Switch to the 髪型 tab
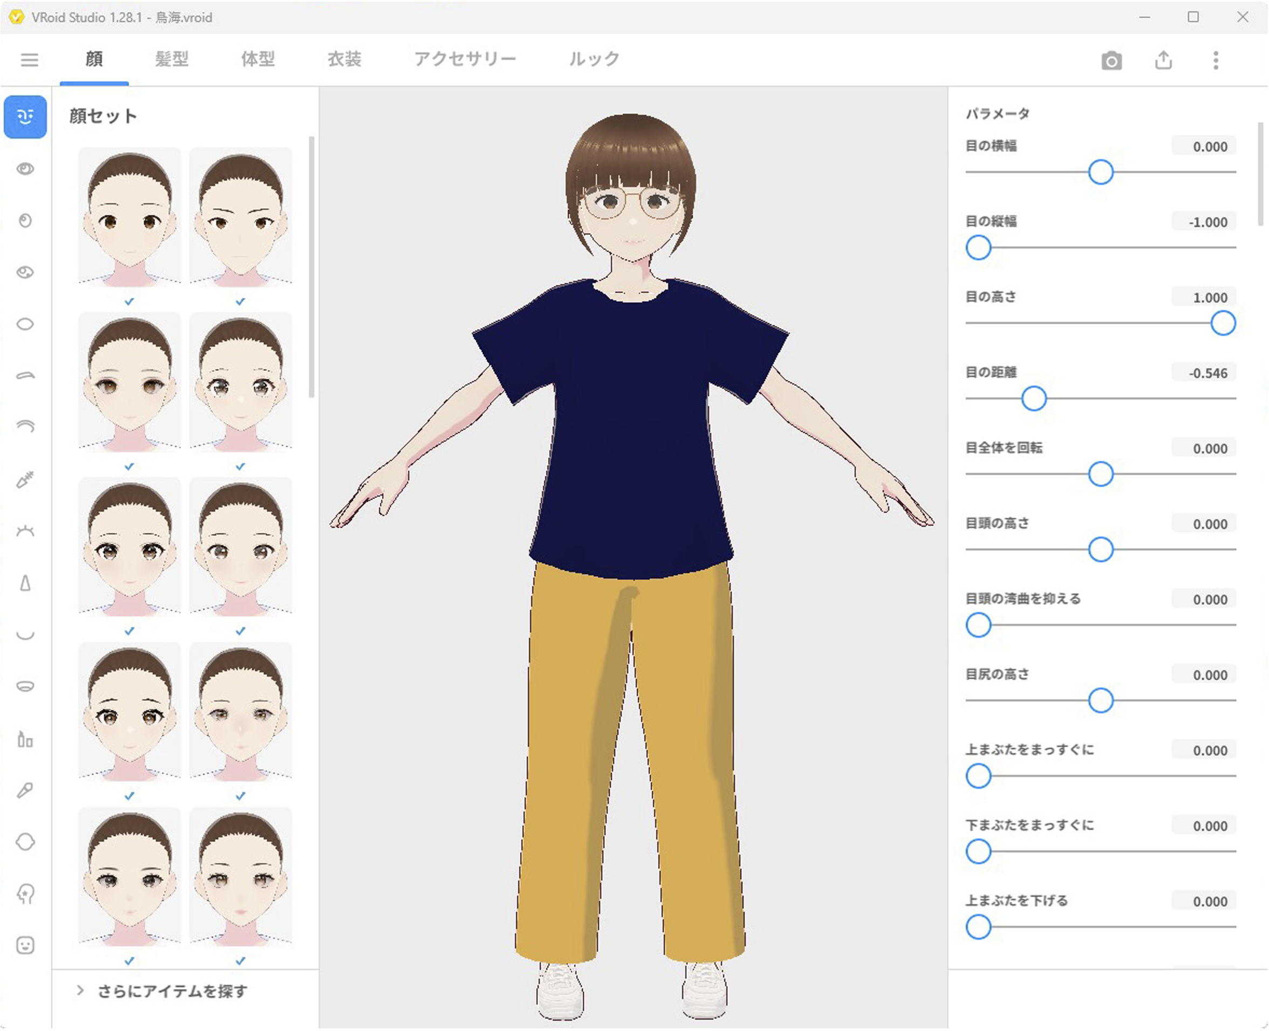This screenshot has height=1031, width=1269. (x=172, y=59)
